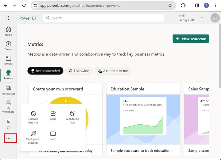Open Workspaces from the sidebar
Viewport: 221px width, 160px height.
coord(8,88)
